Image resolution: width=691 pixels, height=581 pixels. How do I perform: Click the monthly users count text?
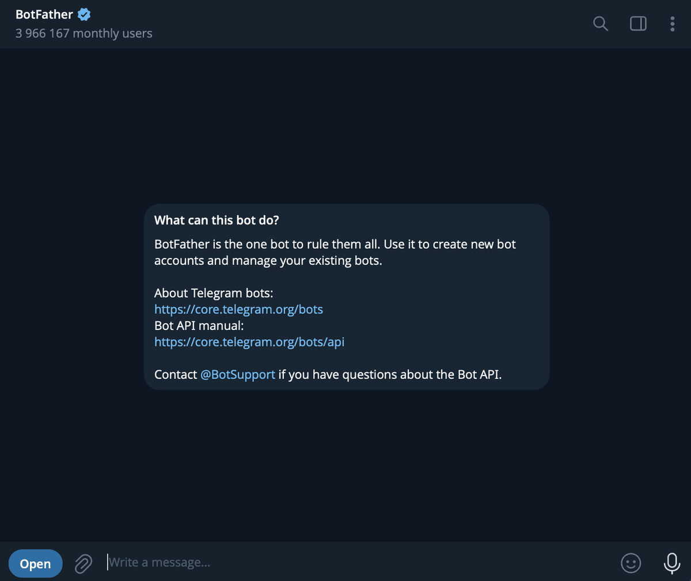[x=83, y=33]
